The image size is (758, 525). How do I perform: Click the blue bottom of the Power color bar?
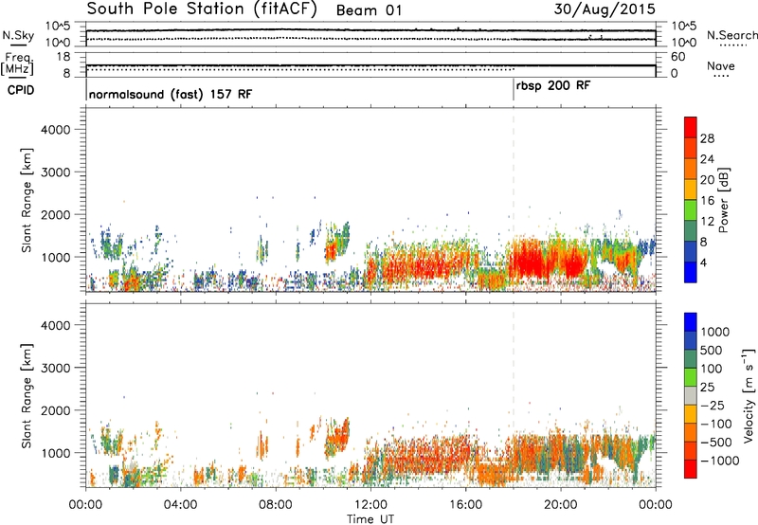coord(691,272)
